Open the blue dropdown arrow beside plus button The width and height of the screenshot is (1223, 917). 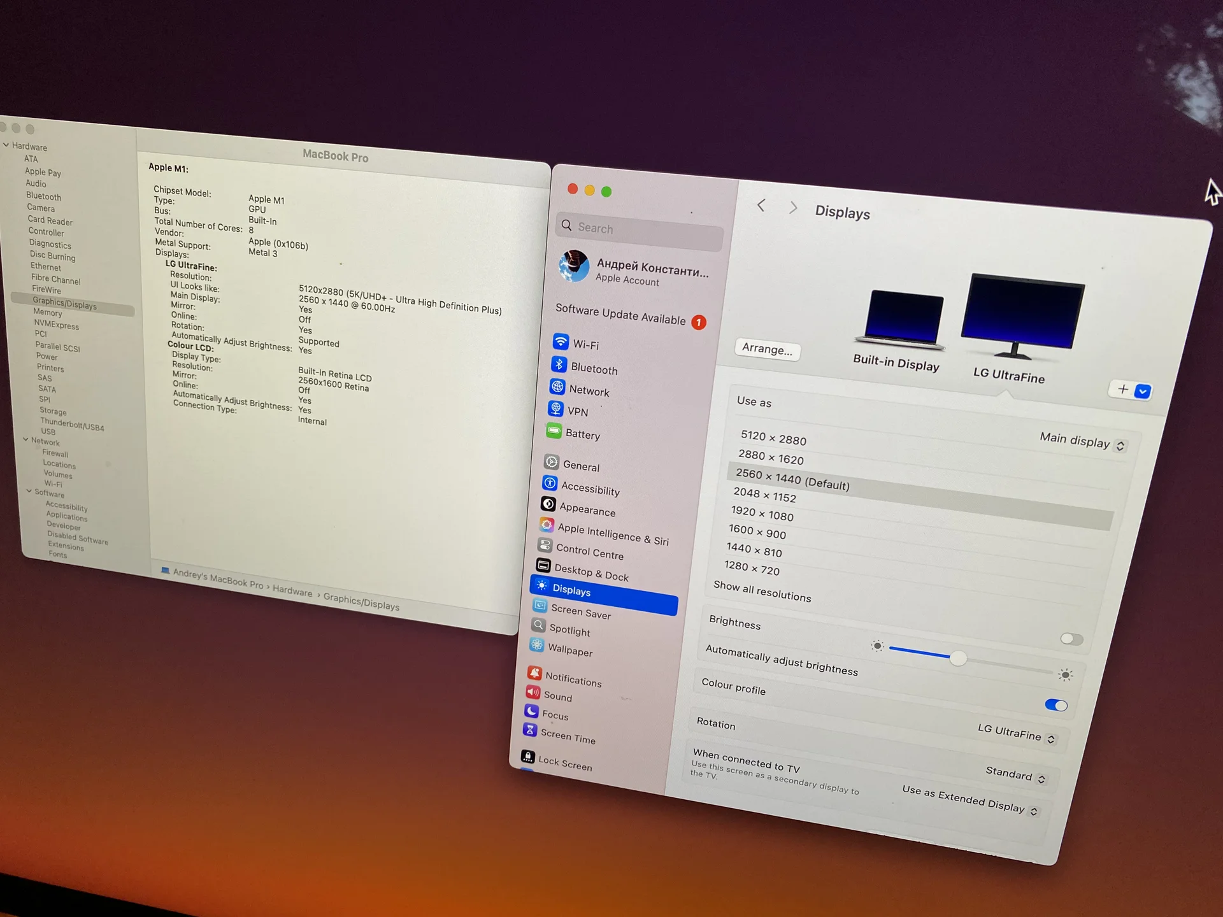click(1143, 392)
